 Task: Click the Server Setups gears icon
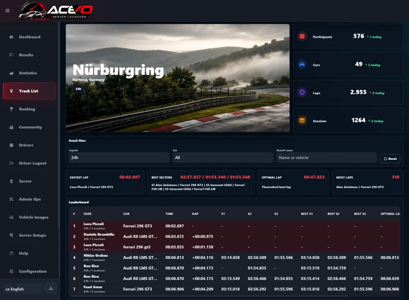11,235
